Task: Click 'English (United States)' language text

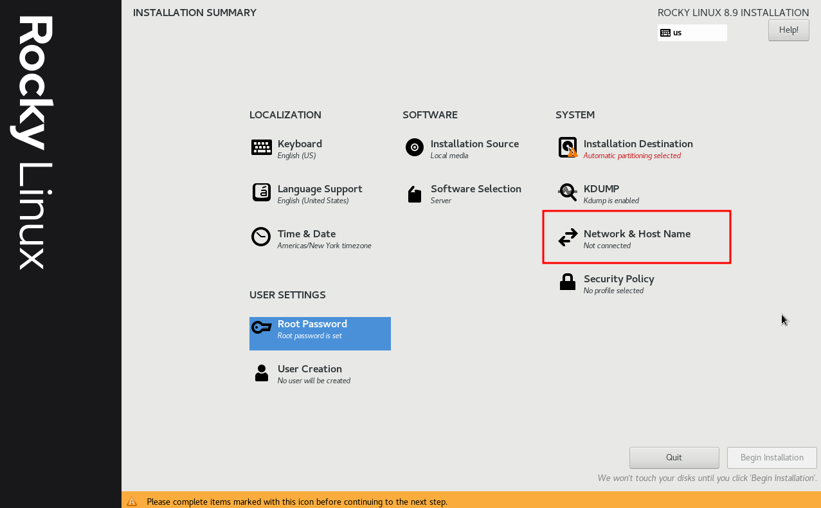Action: pyautogui.click(x=313, y=201)
